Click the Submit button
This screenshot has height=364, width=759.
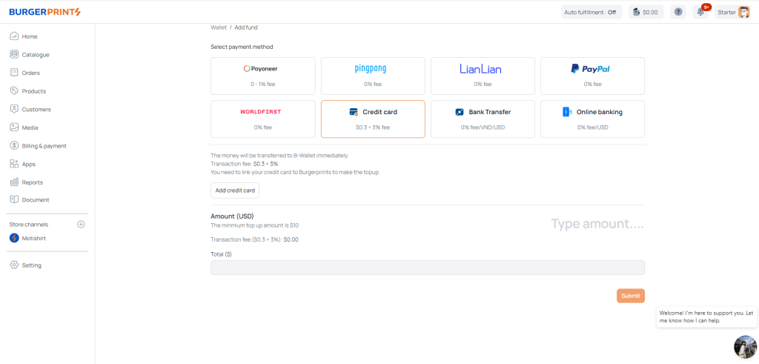[630, 296]
